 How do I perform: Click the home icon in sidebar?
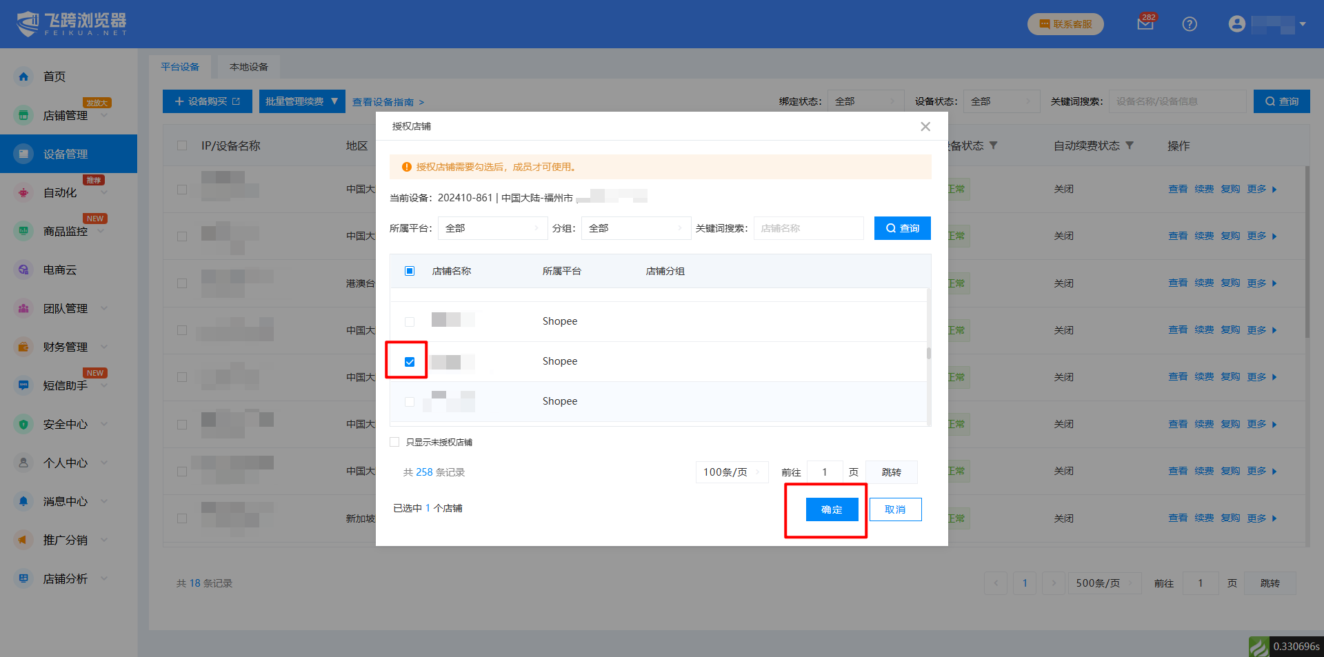click(x=23, y=77)
